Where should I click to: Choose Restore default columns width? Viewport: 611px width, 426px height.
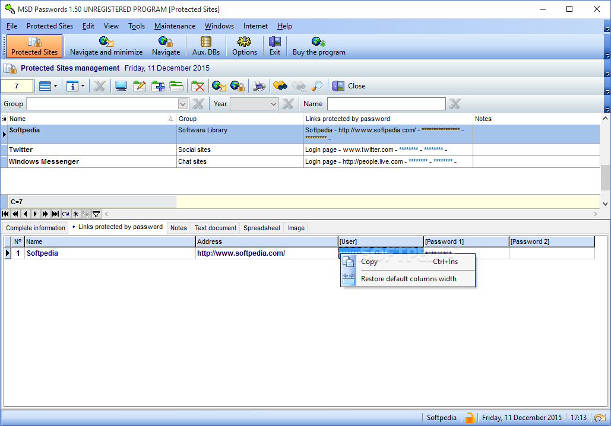408,279
